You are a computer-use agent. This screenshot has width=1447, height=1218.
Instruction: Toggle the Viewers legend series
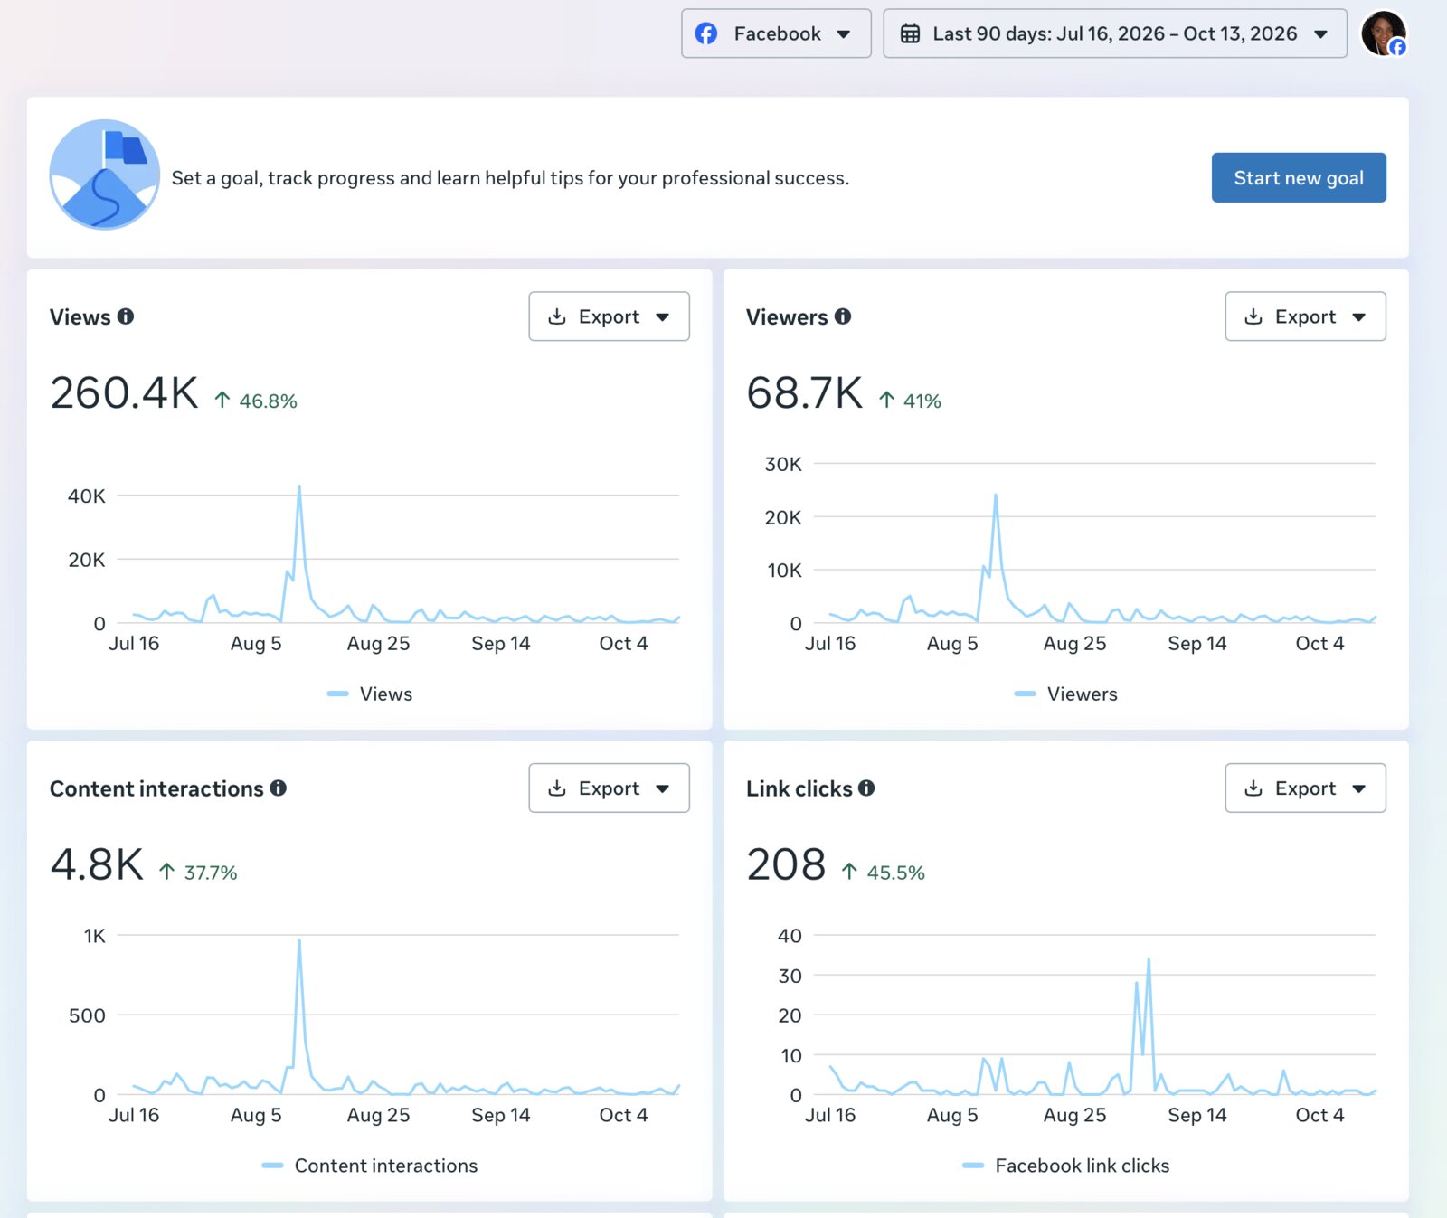(1065, 694)
